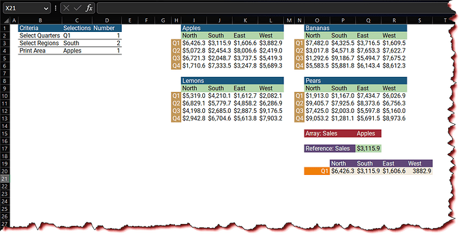
Task: Select Pears value $7,434.7
Action: pyautogui.click(x=369, y=96)
